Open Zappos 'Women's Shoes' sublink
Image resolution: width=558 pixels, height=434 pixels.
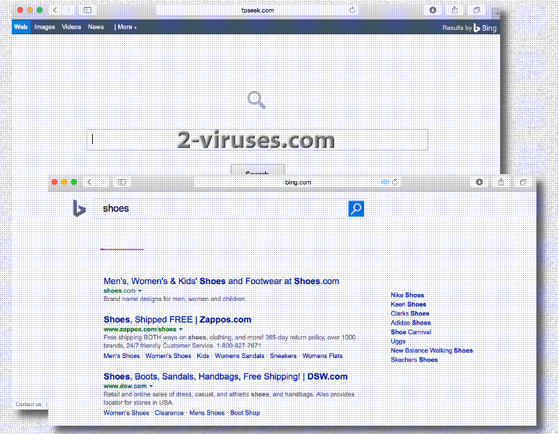click(x=168, y=356)
